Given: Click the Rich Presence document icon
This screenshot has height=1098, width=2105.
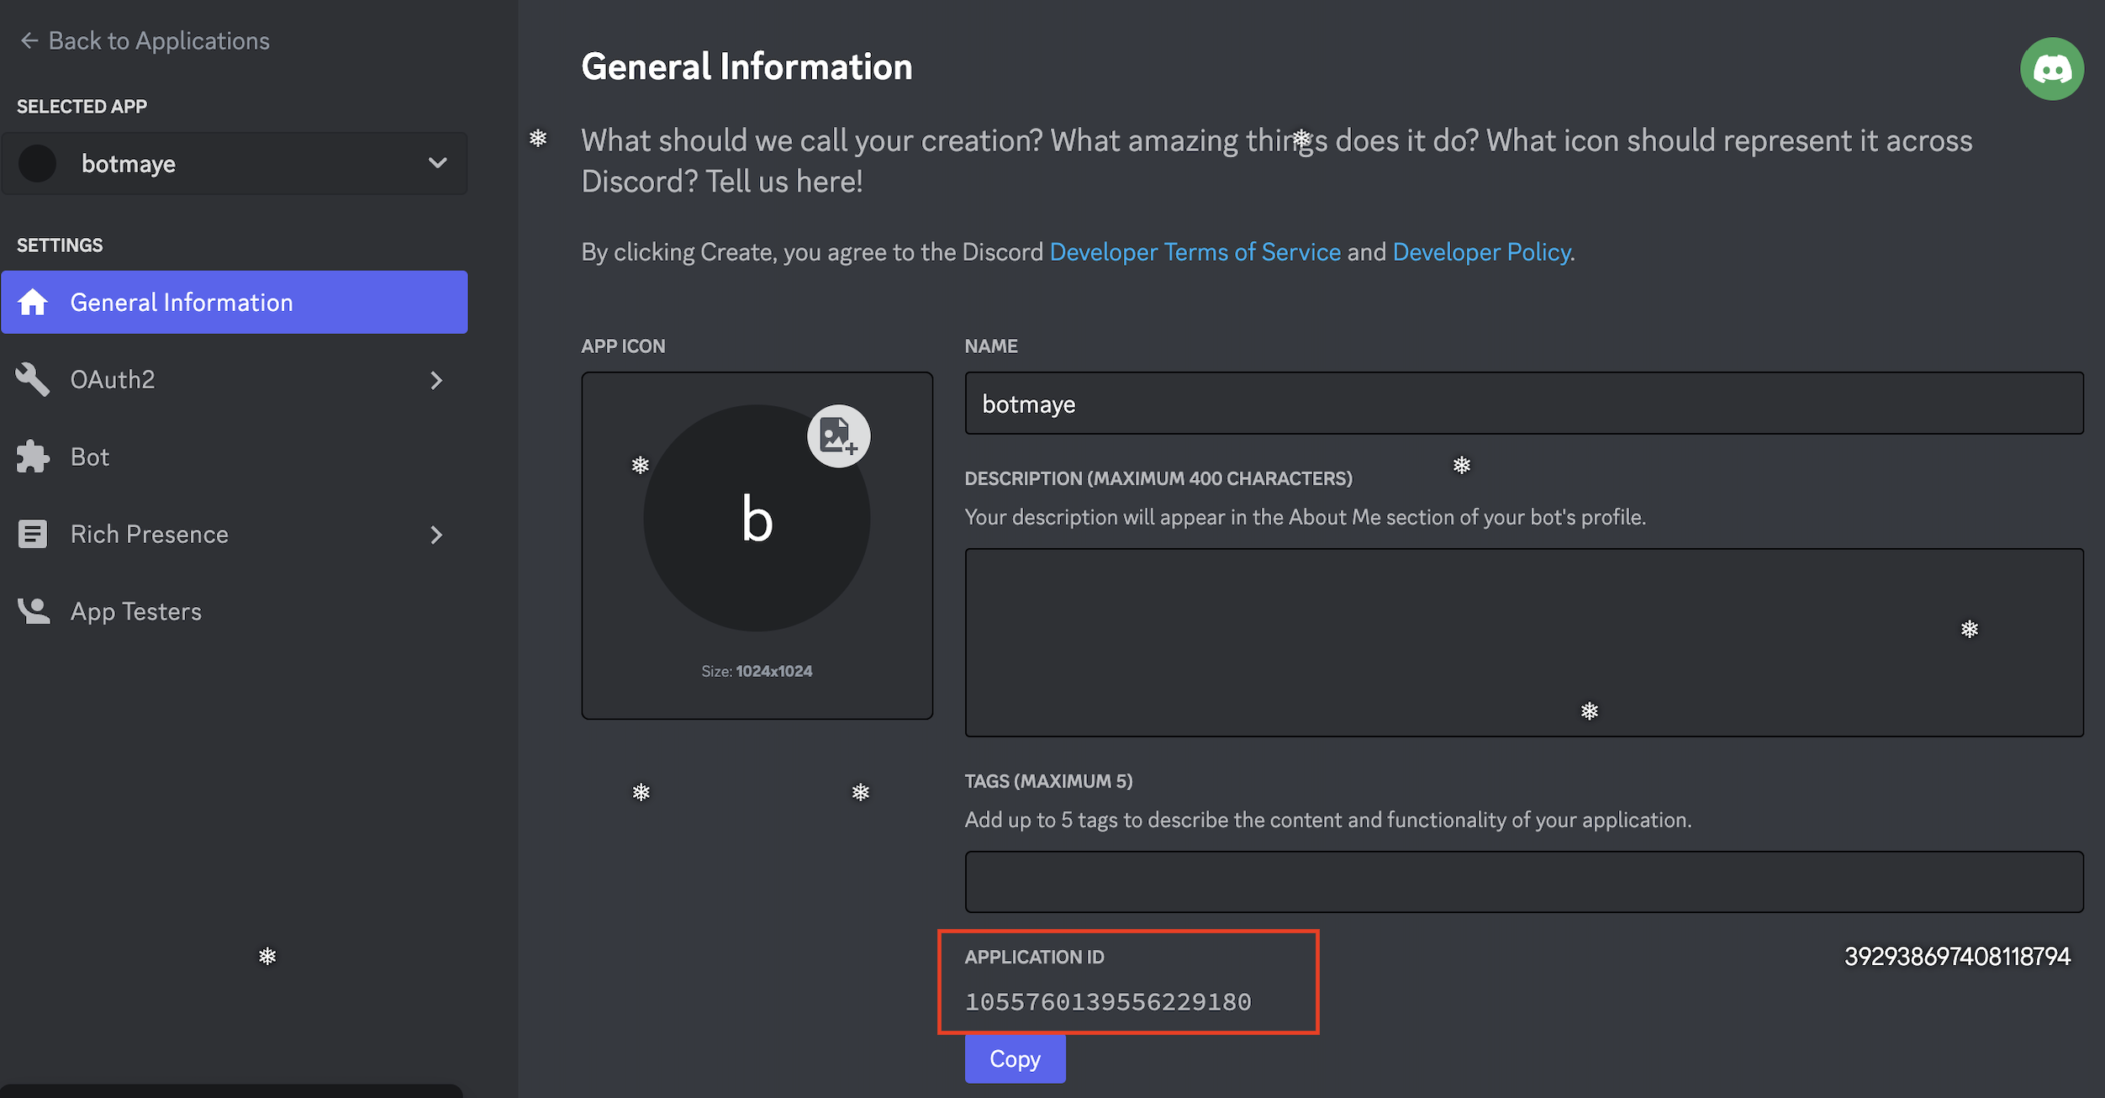Looking at the screenshot, I should (x=33, y=535).
